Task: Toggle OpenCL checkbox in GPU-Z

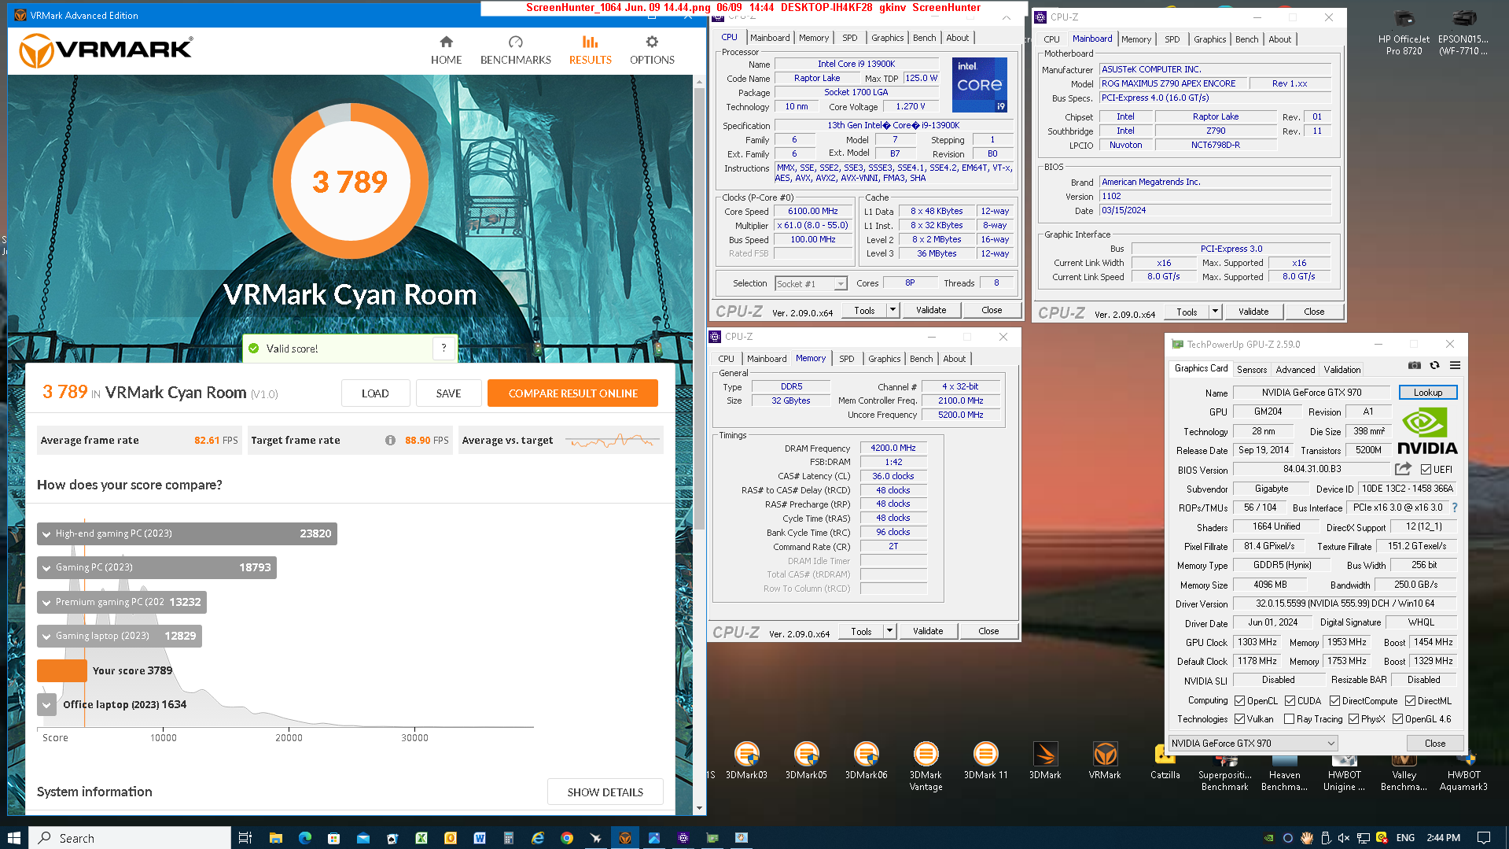Action: [1239, 701]
